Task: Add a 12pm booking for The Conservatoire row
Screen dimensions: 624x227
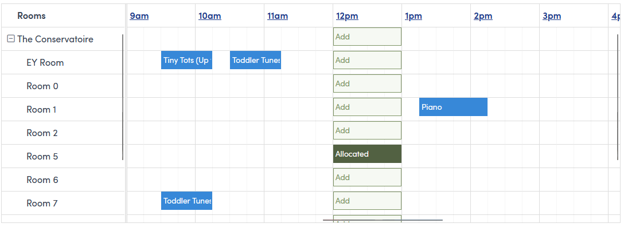Action: [x=367, y=37]
